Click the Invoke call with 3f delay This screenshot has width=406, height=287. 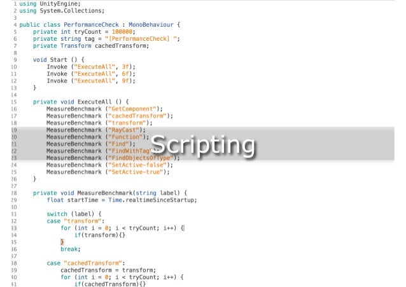(91, 67)
